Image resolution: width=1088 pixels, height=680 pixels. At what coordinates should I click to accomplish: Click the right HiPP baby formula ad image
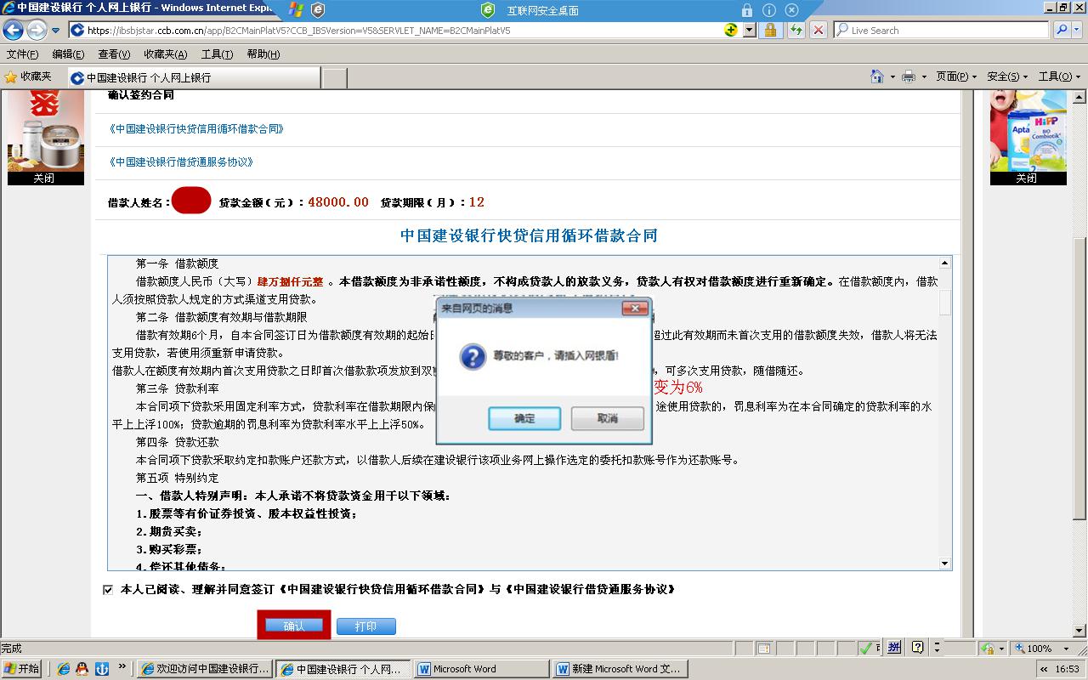[x=1028, y=131]
